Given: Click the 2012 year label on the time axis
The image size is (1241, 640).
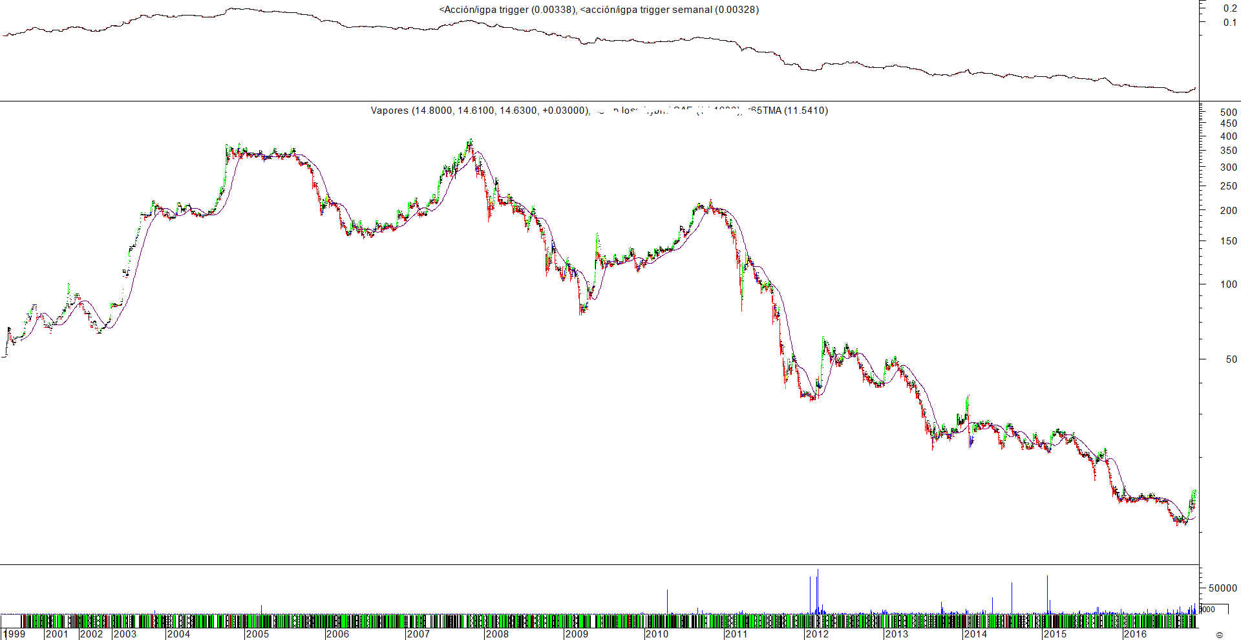Looking at the screenshot, I should [817, 634].
